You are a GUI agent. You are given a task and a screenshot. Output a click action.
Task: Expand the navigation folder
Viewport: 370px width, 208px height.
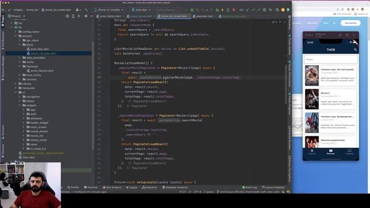pos(20,96)
